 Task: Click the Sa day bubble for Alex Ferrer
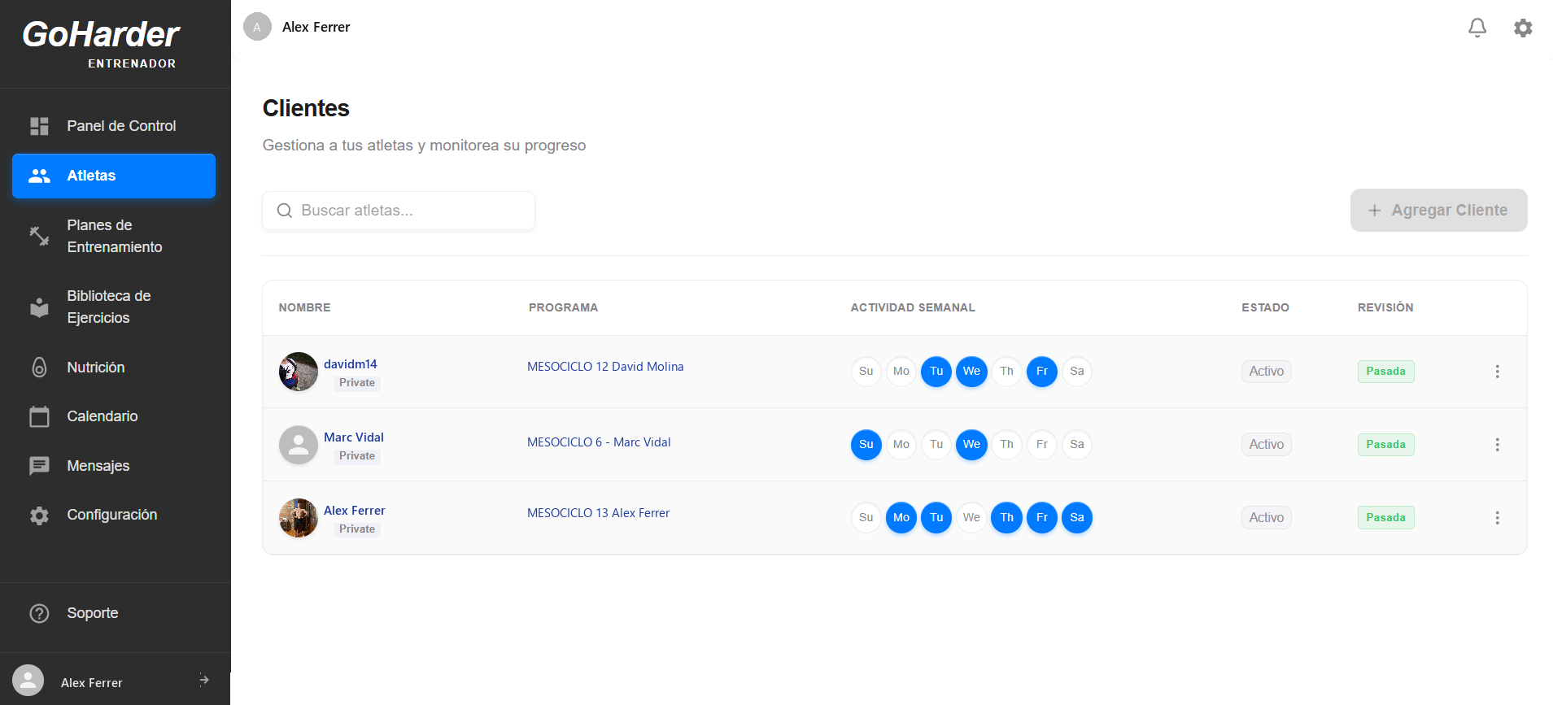(1077, 518)
